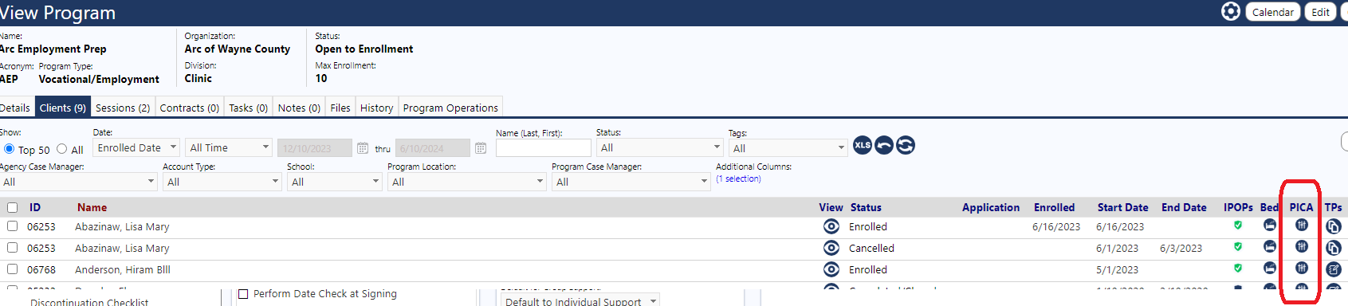This screenshot has width=1348, height=306.
Task: Click the Name (Last, First) search field
Action: tap(543, 147)
